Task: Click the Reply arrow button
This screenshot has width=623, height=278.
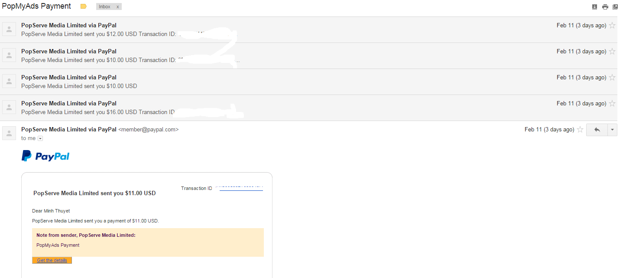Action: pos(597,130)
